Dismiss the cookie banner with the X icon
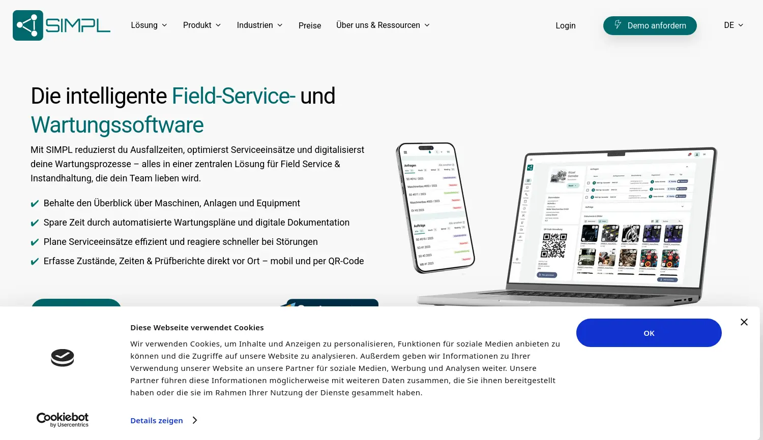The width and height of the screenshot is (763, 440). (744, 322)
